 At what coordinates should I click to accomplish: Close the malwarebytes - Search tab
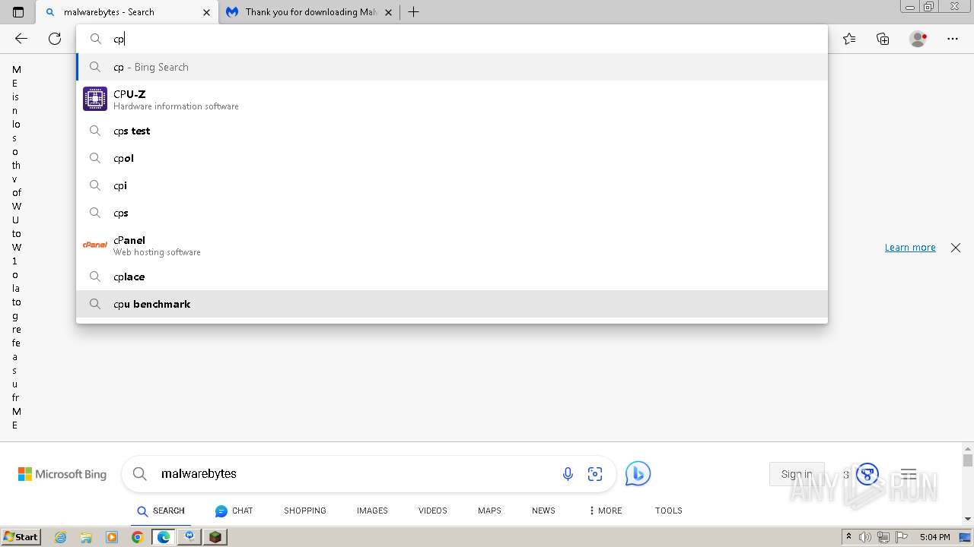pos(206,12)
